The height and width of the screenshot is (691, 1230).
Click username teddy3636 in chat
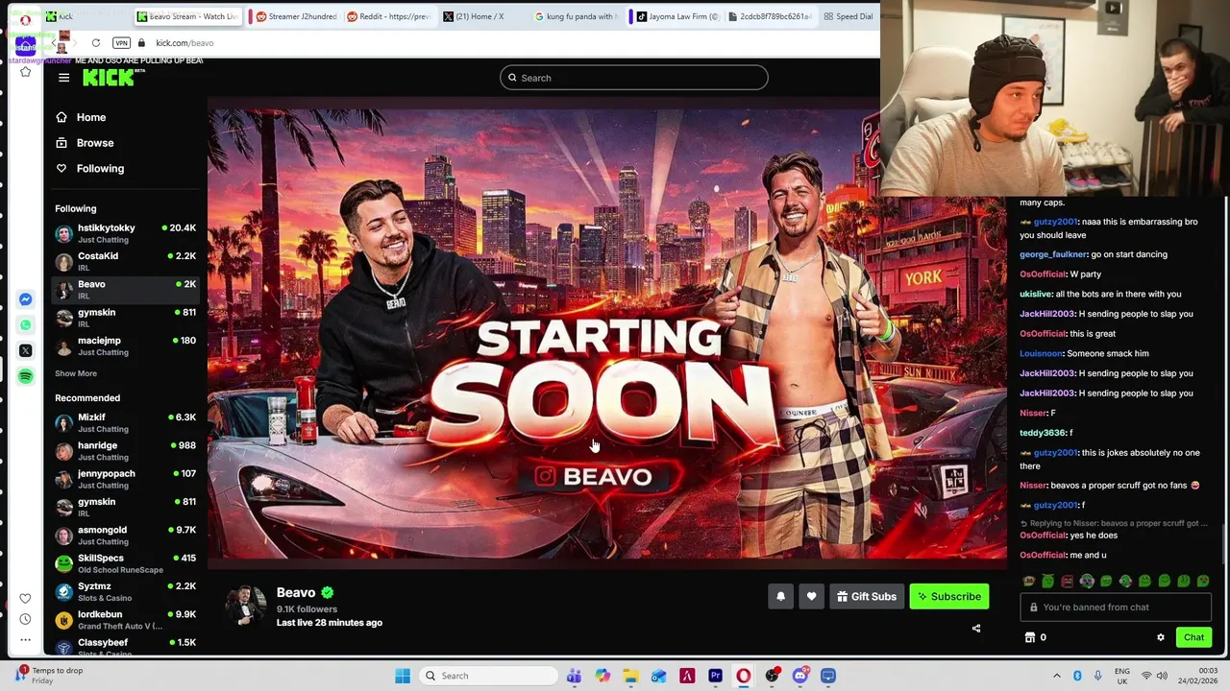[1043, 433]
